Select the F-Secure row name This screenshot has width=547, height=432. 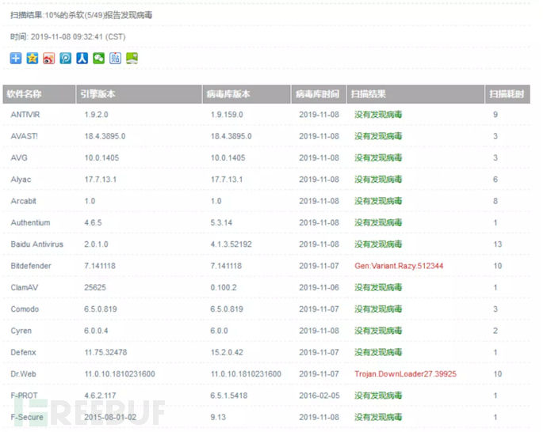27,417
